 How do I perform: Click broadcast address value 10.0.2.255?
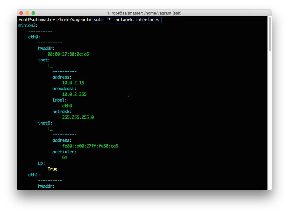(74, 94)
